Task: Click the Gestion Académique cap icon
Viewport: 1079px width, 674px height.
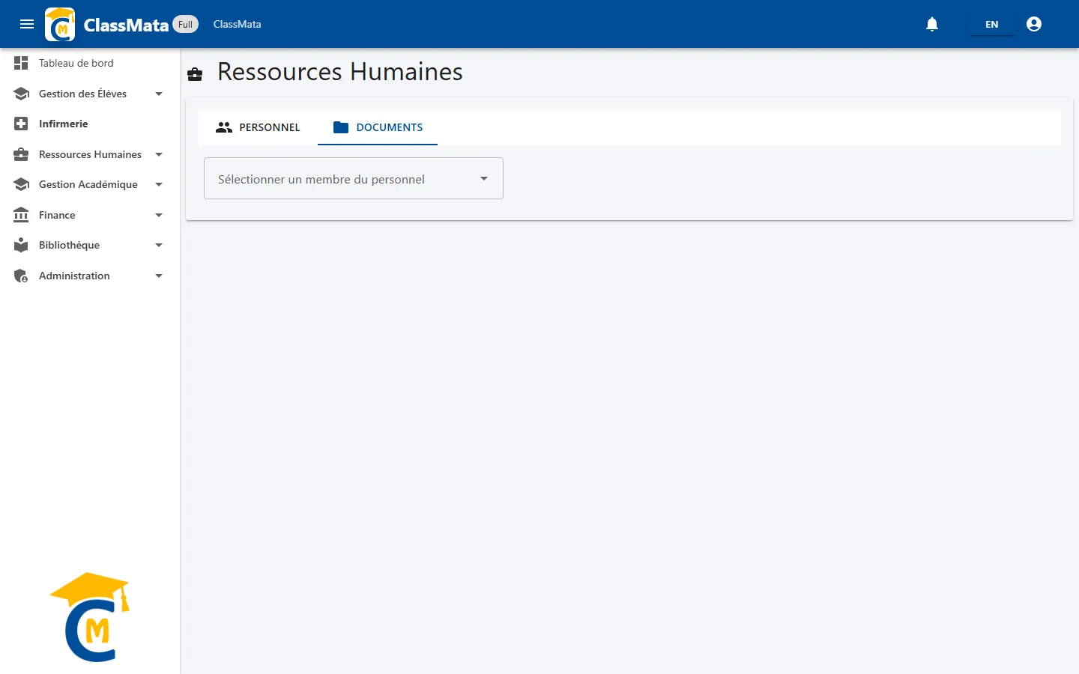Action: [x=21, y=184]
